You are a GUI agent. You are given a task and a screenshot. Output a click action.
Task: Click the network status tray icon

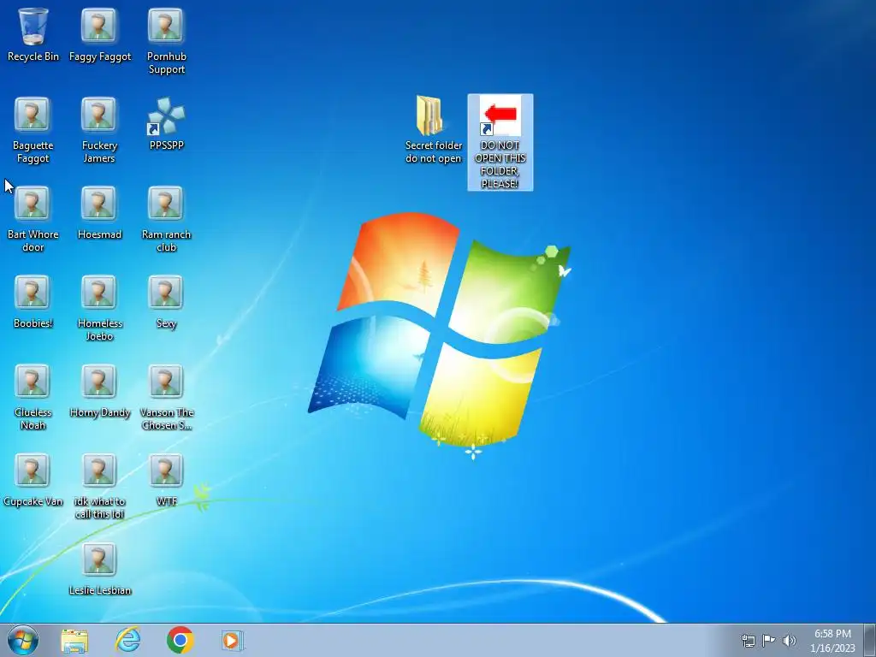coord(748,641)
